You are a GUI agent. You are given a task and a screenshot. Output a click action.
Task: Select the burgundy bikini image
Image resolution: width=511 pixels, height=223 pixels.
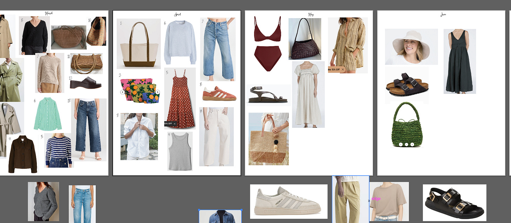click(x=267, y=43)
